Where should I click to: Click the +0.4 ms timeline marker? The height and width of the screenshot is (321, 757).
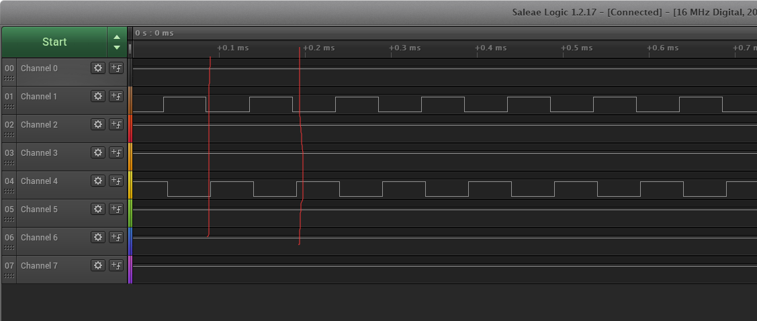pos(490,48)
